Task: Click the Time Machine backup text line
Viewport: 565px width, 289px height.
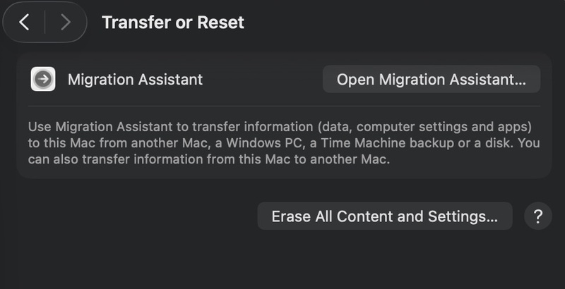Action: (279, 144)
